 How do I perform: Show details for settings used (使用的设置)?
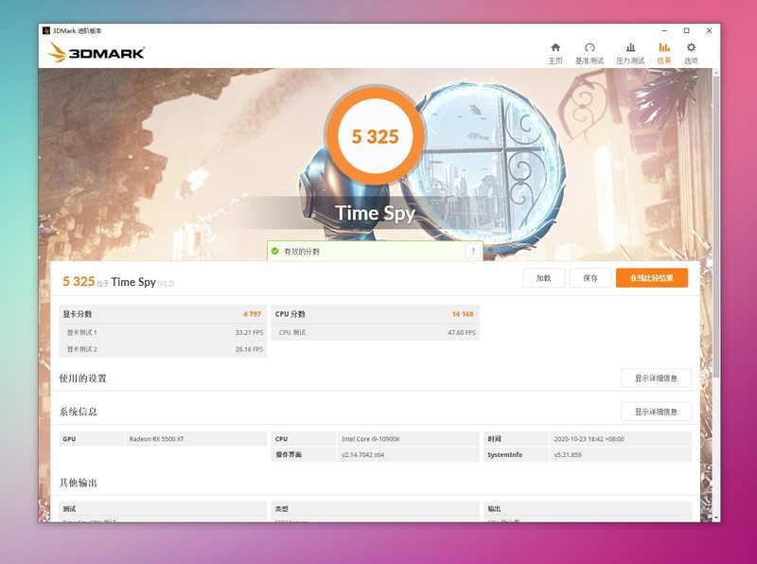click(x=656, y=379)
